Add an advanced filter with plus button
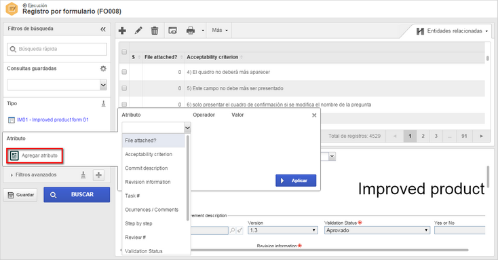498x260 pixels. point(98,175)
